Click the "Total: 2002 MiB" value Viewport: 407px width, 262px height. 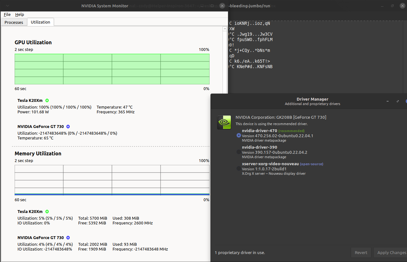[x=93, y=244]
